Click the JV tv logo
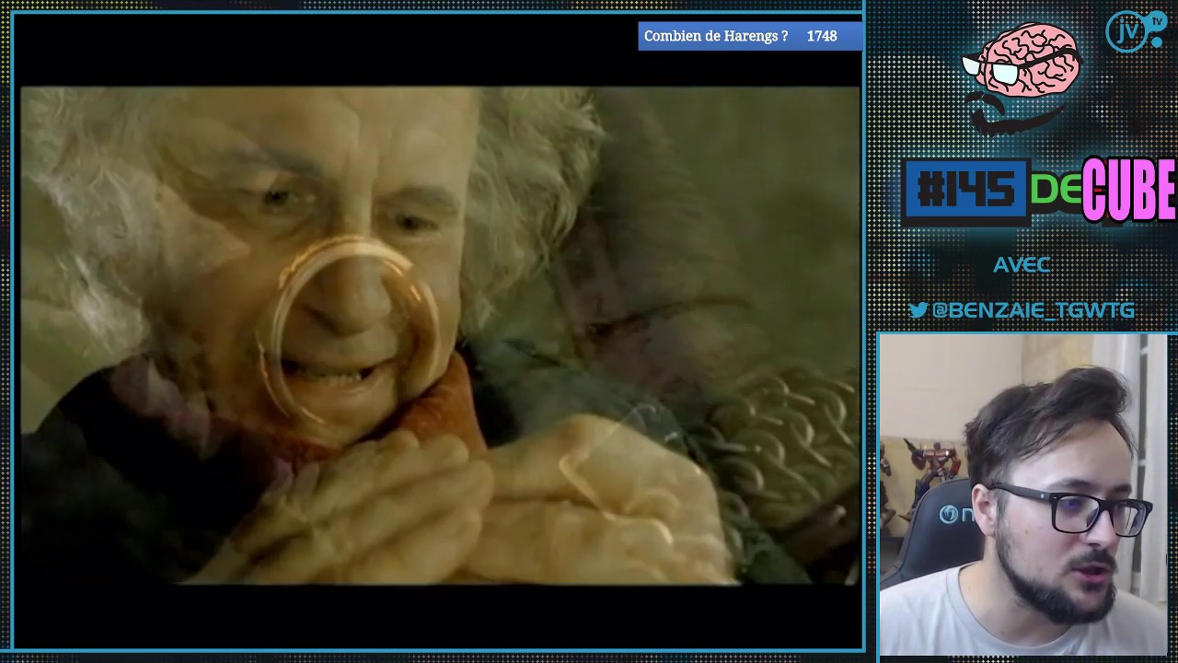The width and height of the screenshot is (1178, 663). (x=1135, y=31)
